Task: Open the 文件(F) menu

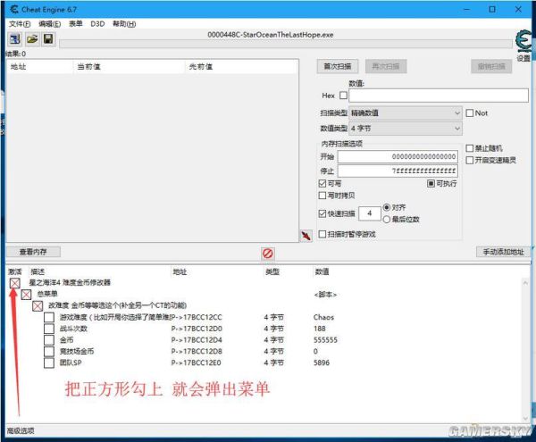Action: (20, 24)
